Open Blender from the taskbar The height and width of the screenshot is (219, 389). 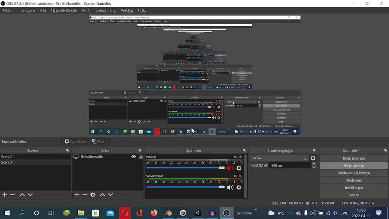tap(169, 213)
